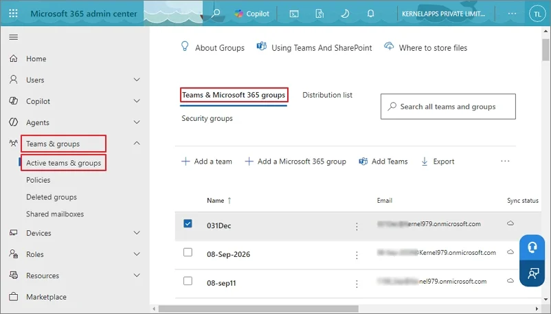Open the app launcher waffle icon
Viewport: 551px width, 314px height.
13,14
